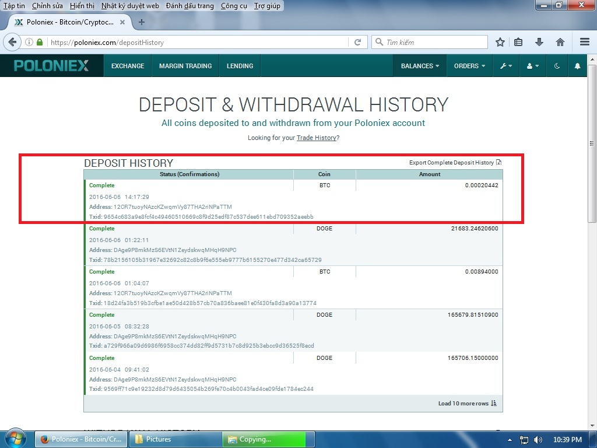
Task: Open the Trợ giúp menu
Action: pos(267,6)
